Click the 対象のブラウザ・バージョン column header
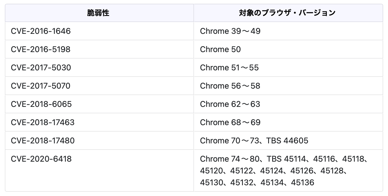 coord(287,13)
